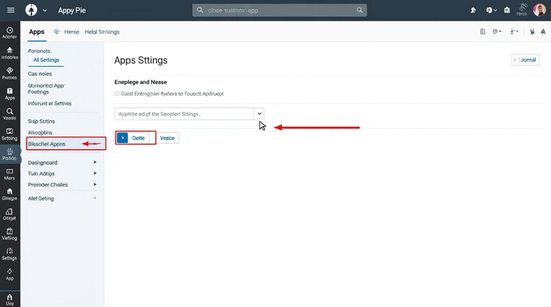Tick the checkbox under Eneplege and Nease
Image resolution: width=551 pixels, height=307 pixels.
117,93
